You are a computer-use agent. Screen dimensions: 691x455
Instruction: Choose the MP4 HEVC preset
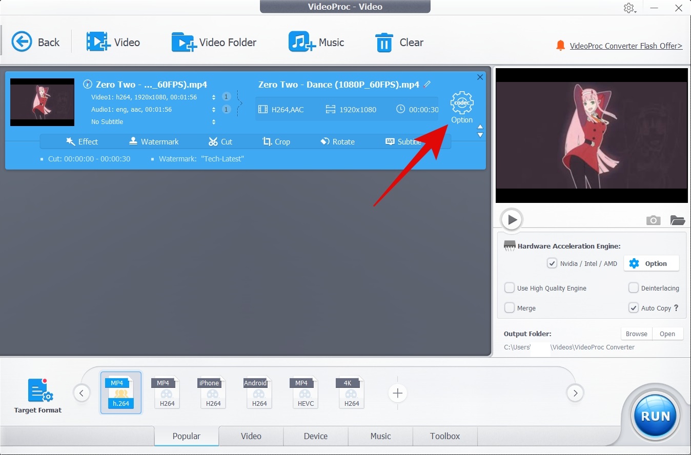306,392
